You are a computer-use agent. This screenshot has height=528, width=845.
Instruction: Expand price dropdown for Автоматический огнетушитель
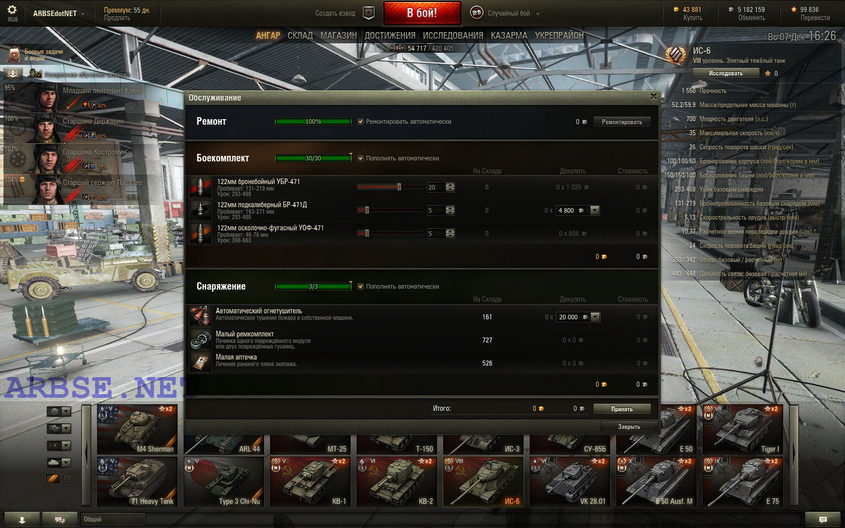pyautogui.click(x=595, y=317)
